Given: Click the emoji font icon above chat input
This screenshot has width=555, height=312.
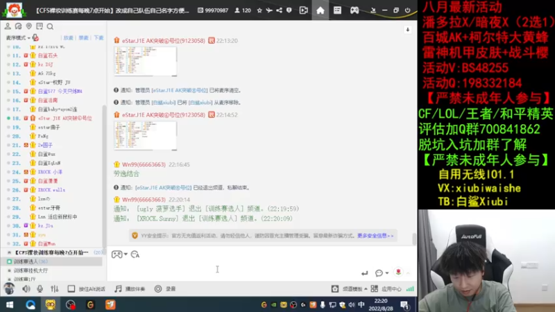Looking at the screenshot, I should point(135,254).
